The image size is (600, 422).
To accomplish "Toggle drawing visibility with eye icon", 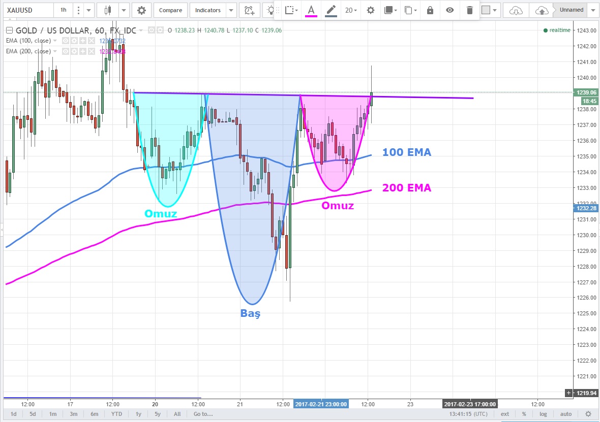I will click(x=449, y=10).
